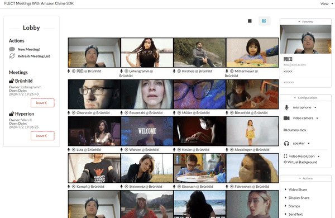Toggle the target icon for Steinmetz tile
Screen dimensions: 335x218
point(126,187)
